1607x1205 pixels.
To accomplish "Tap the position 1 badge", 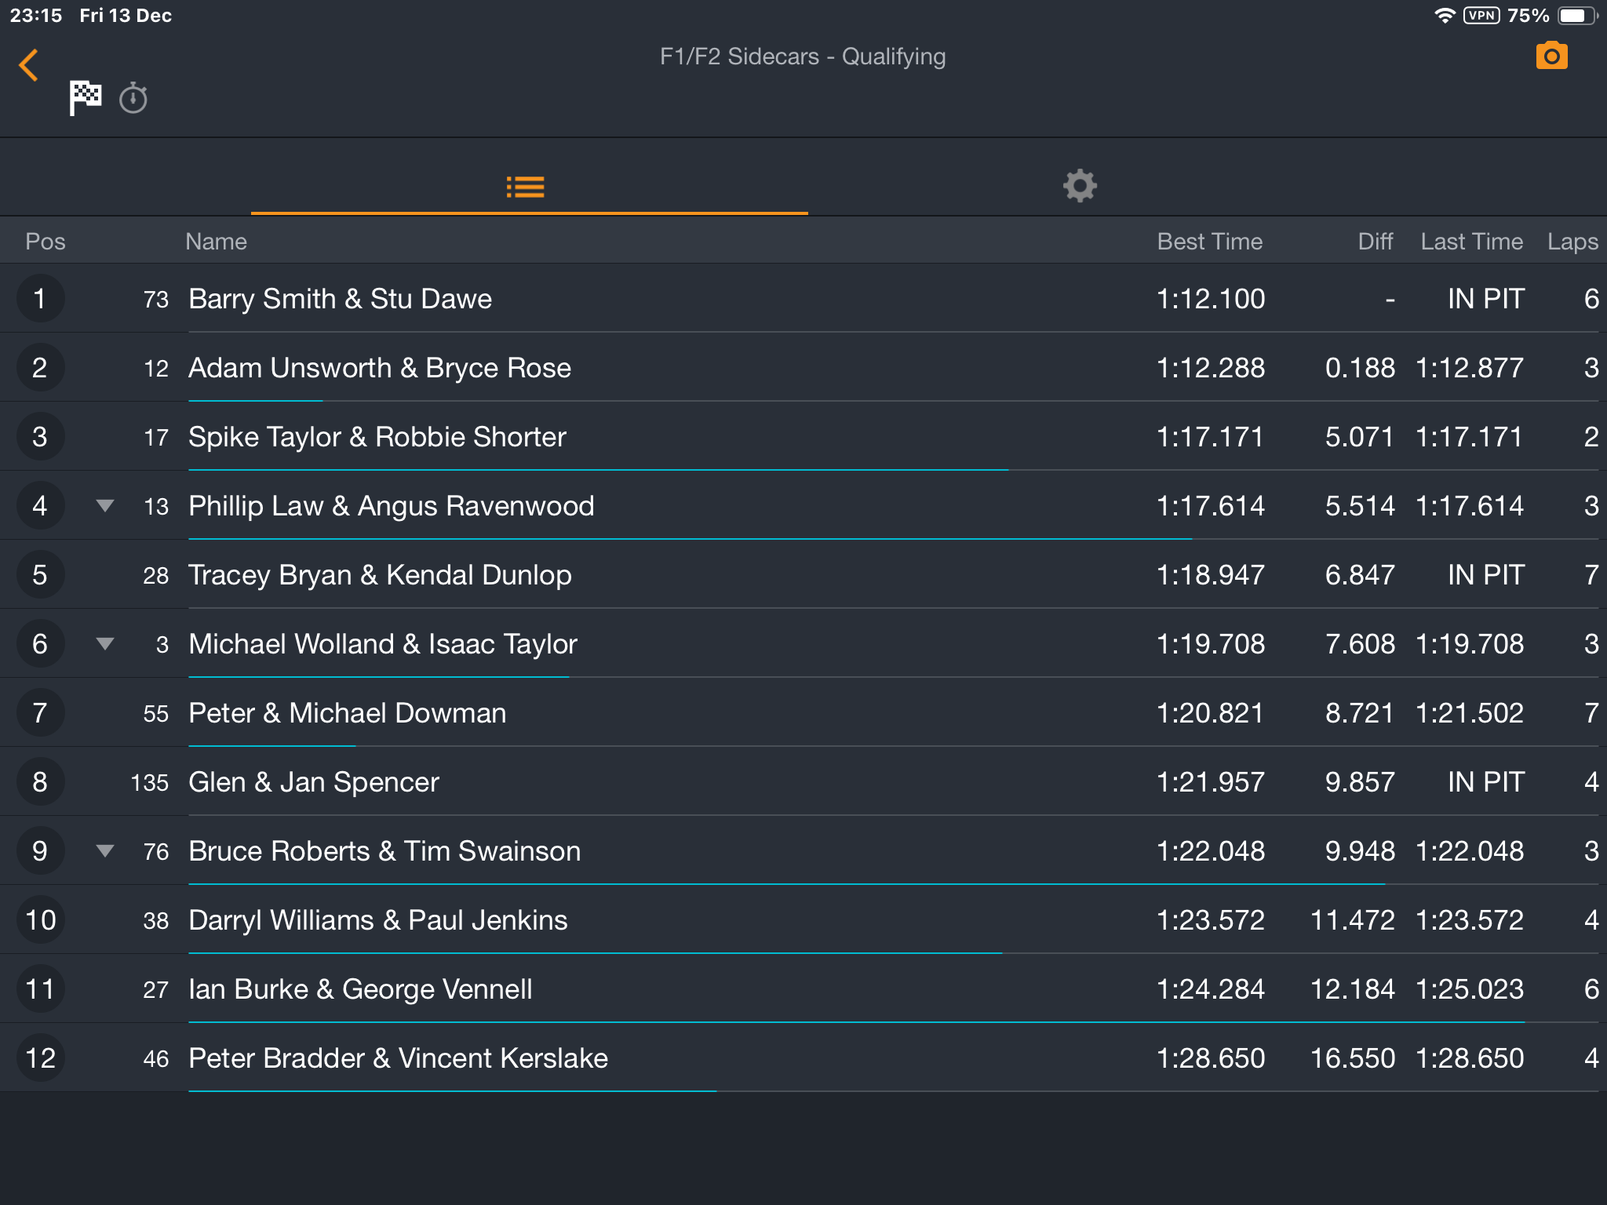I will tap(40, 299).
